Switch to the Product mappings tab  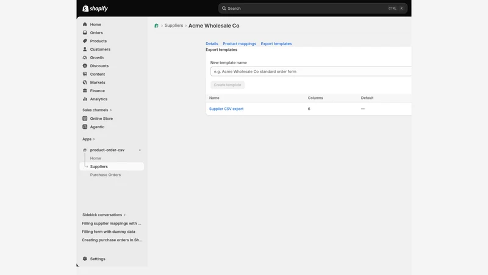point(239,43)
